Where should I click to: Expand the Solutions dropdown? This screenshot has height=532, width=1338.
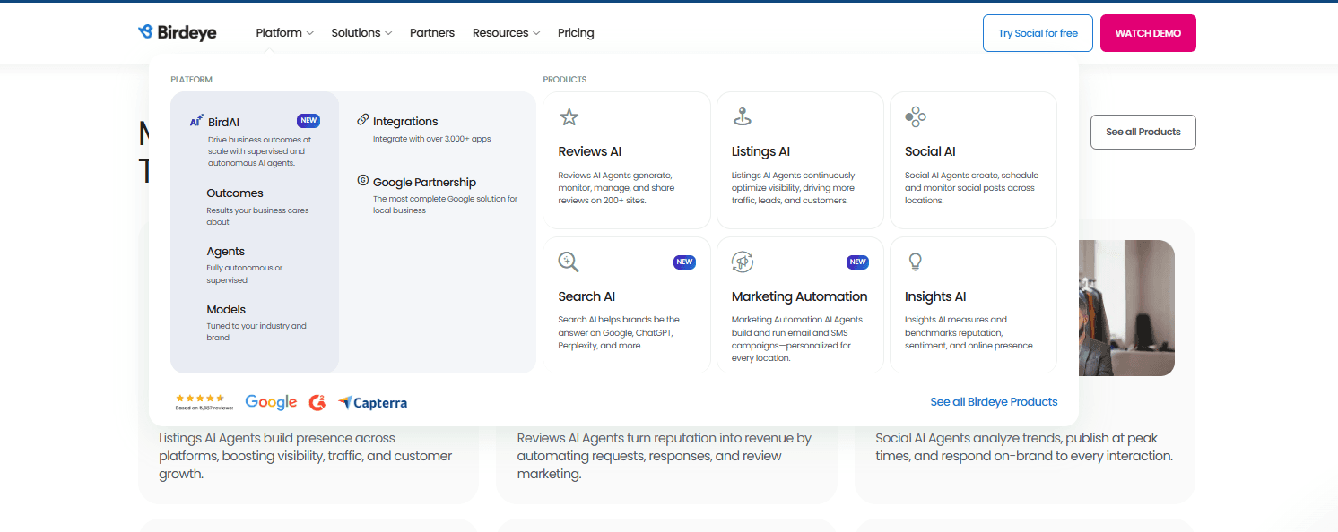pyautogui.click(x=361, y=33)
